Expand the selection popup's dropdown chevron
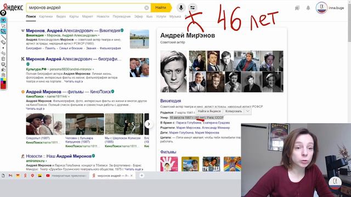 coord(247,111)
